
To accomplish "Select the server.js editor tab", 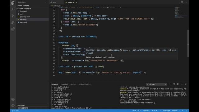I will click(x=71, y=2).
